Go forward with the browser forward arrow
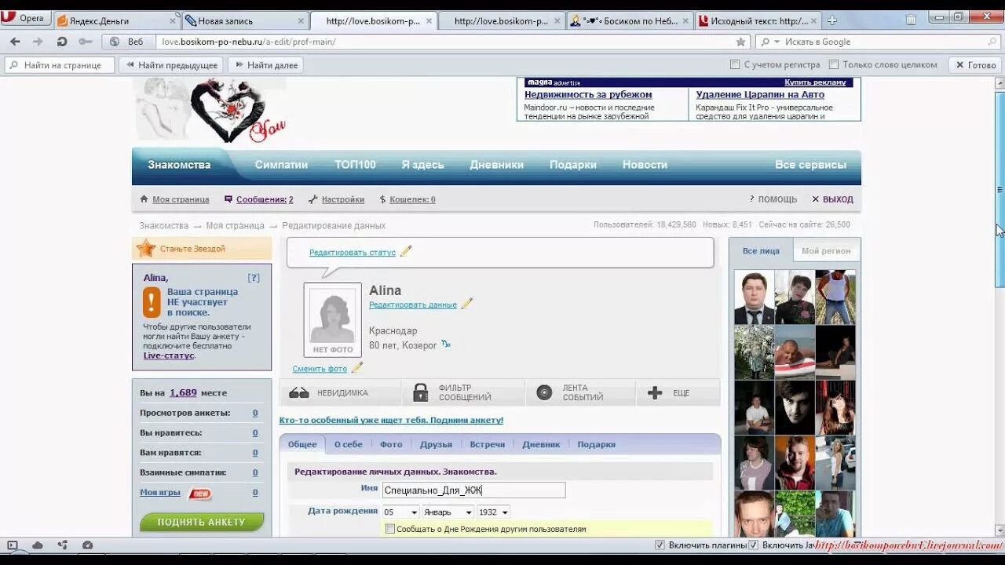Viewport: 1005px width, 565px height. click(x=38, y=42)
